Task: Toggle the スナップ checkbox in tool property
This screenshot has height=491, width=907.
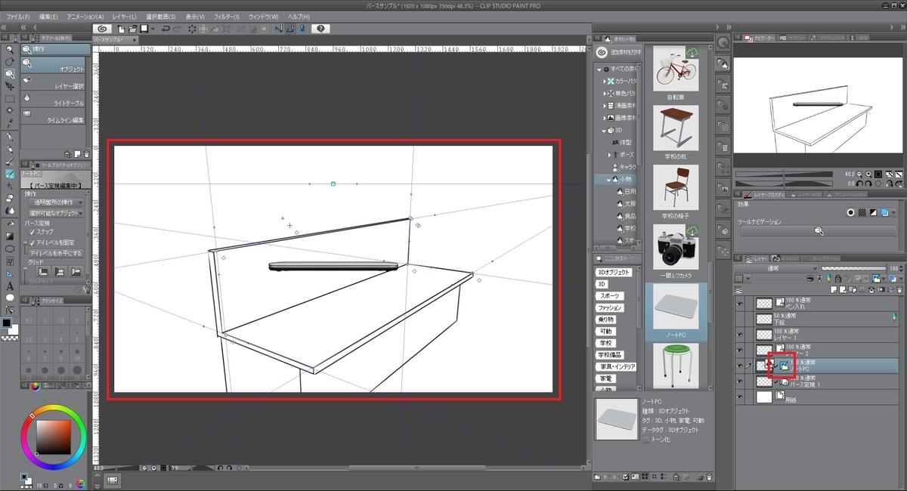Action: pyautogui.click(x=31, y=232)
